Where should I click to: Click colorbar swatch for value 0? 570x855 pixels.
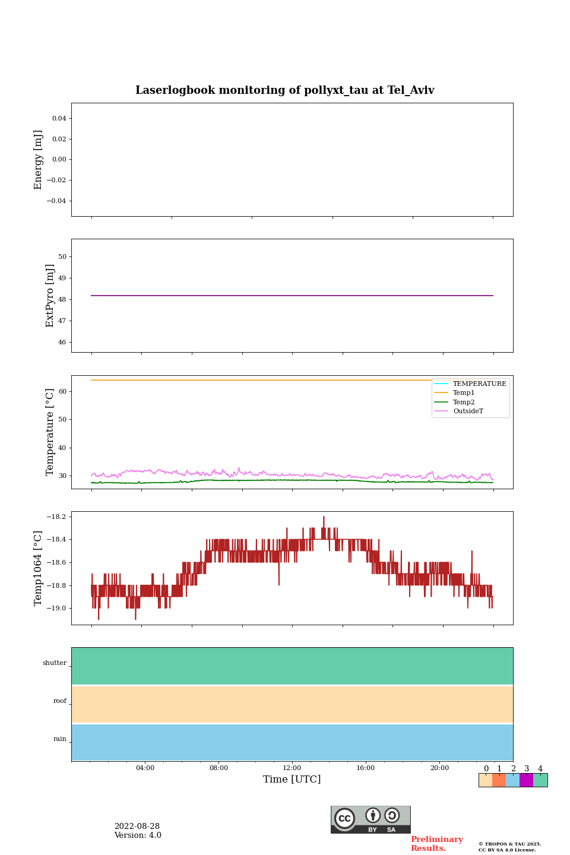coord(486,780)
